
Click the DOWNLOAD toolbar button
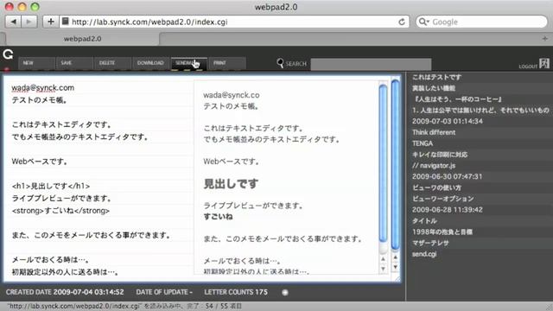click(x=150, y=63)
